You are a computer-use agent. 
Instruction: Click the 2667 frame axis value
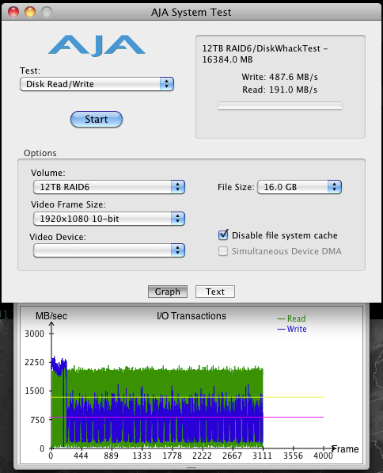pyautogui.click(x=232, y=456)
